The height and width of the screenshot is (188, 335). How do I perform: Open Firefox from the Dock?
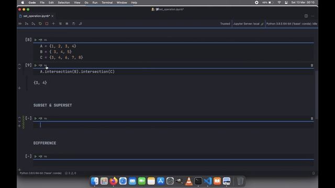pyautogui.click(x=114, y=181)
